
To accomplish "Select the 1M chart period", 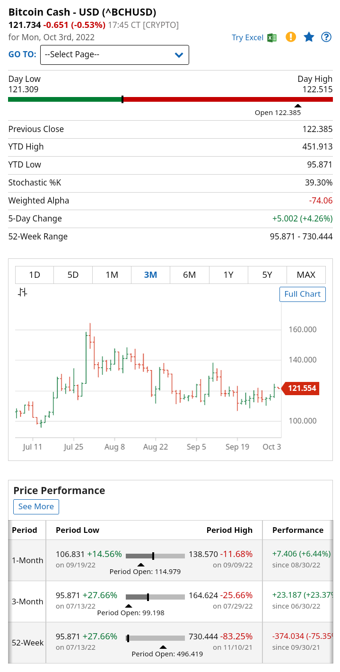I will [112, 274].
